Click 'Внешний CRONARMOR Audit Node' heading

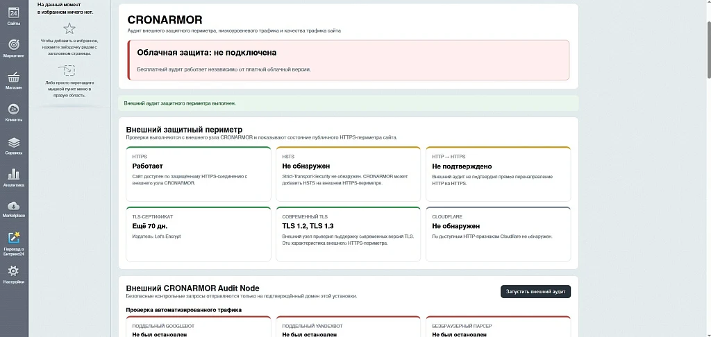[193, 288]
